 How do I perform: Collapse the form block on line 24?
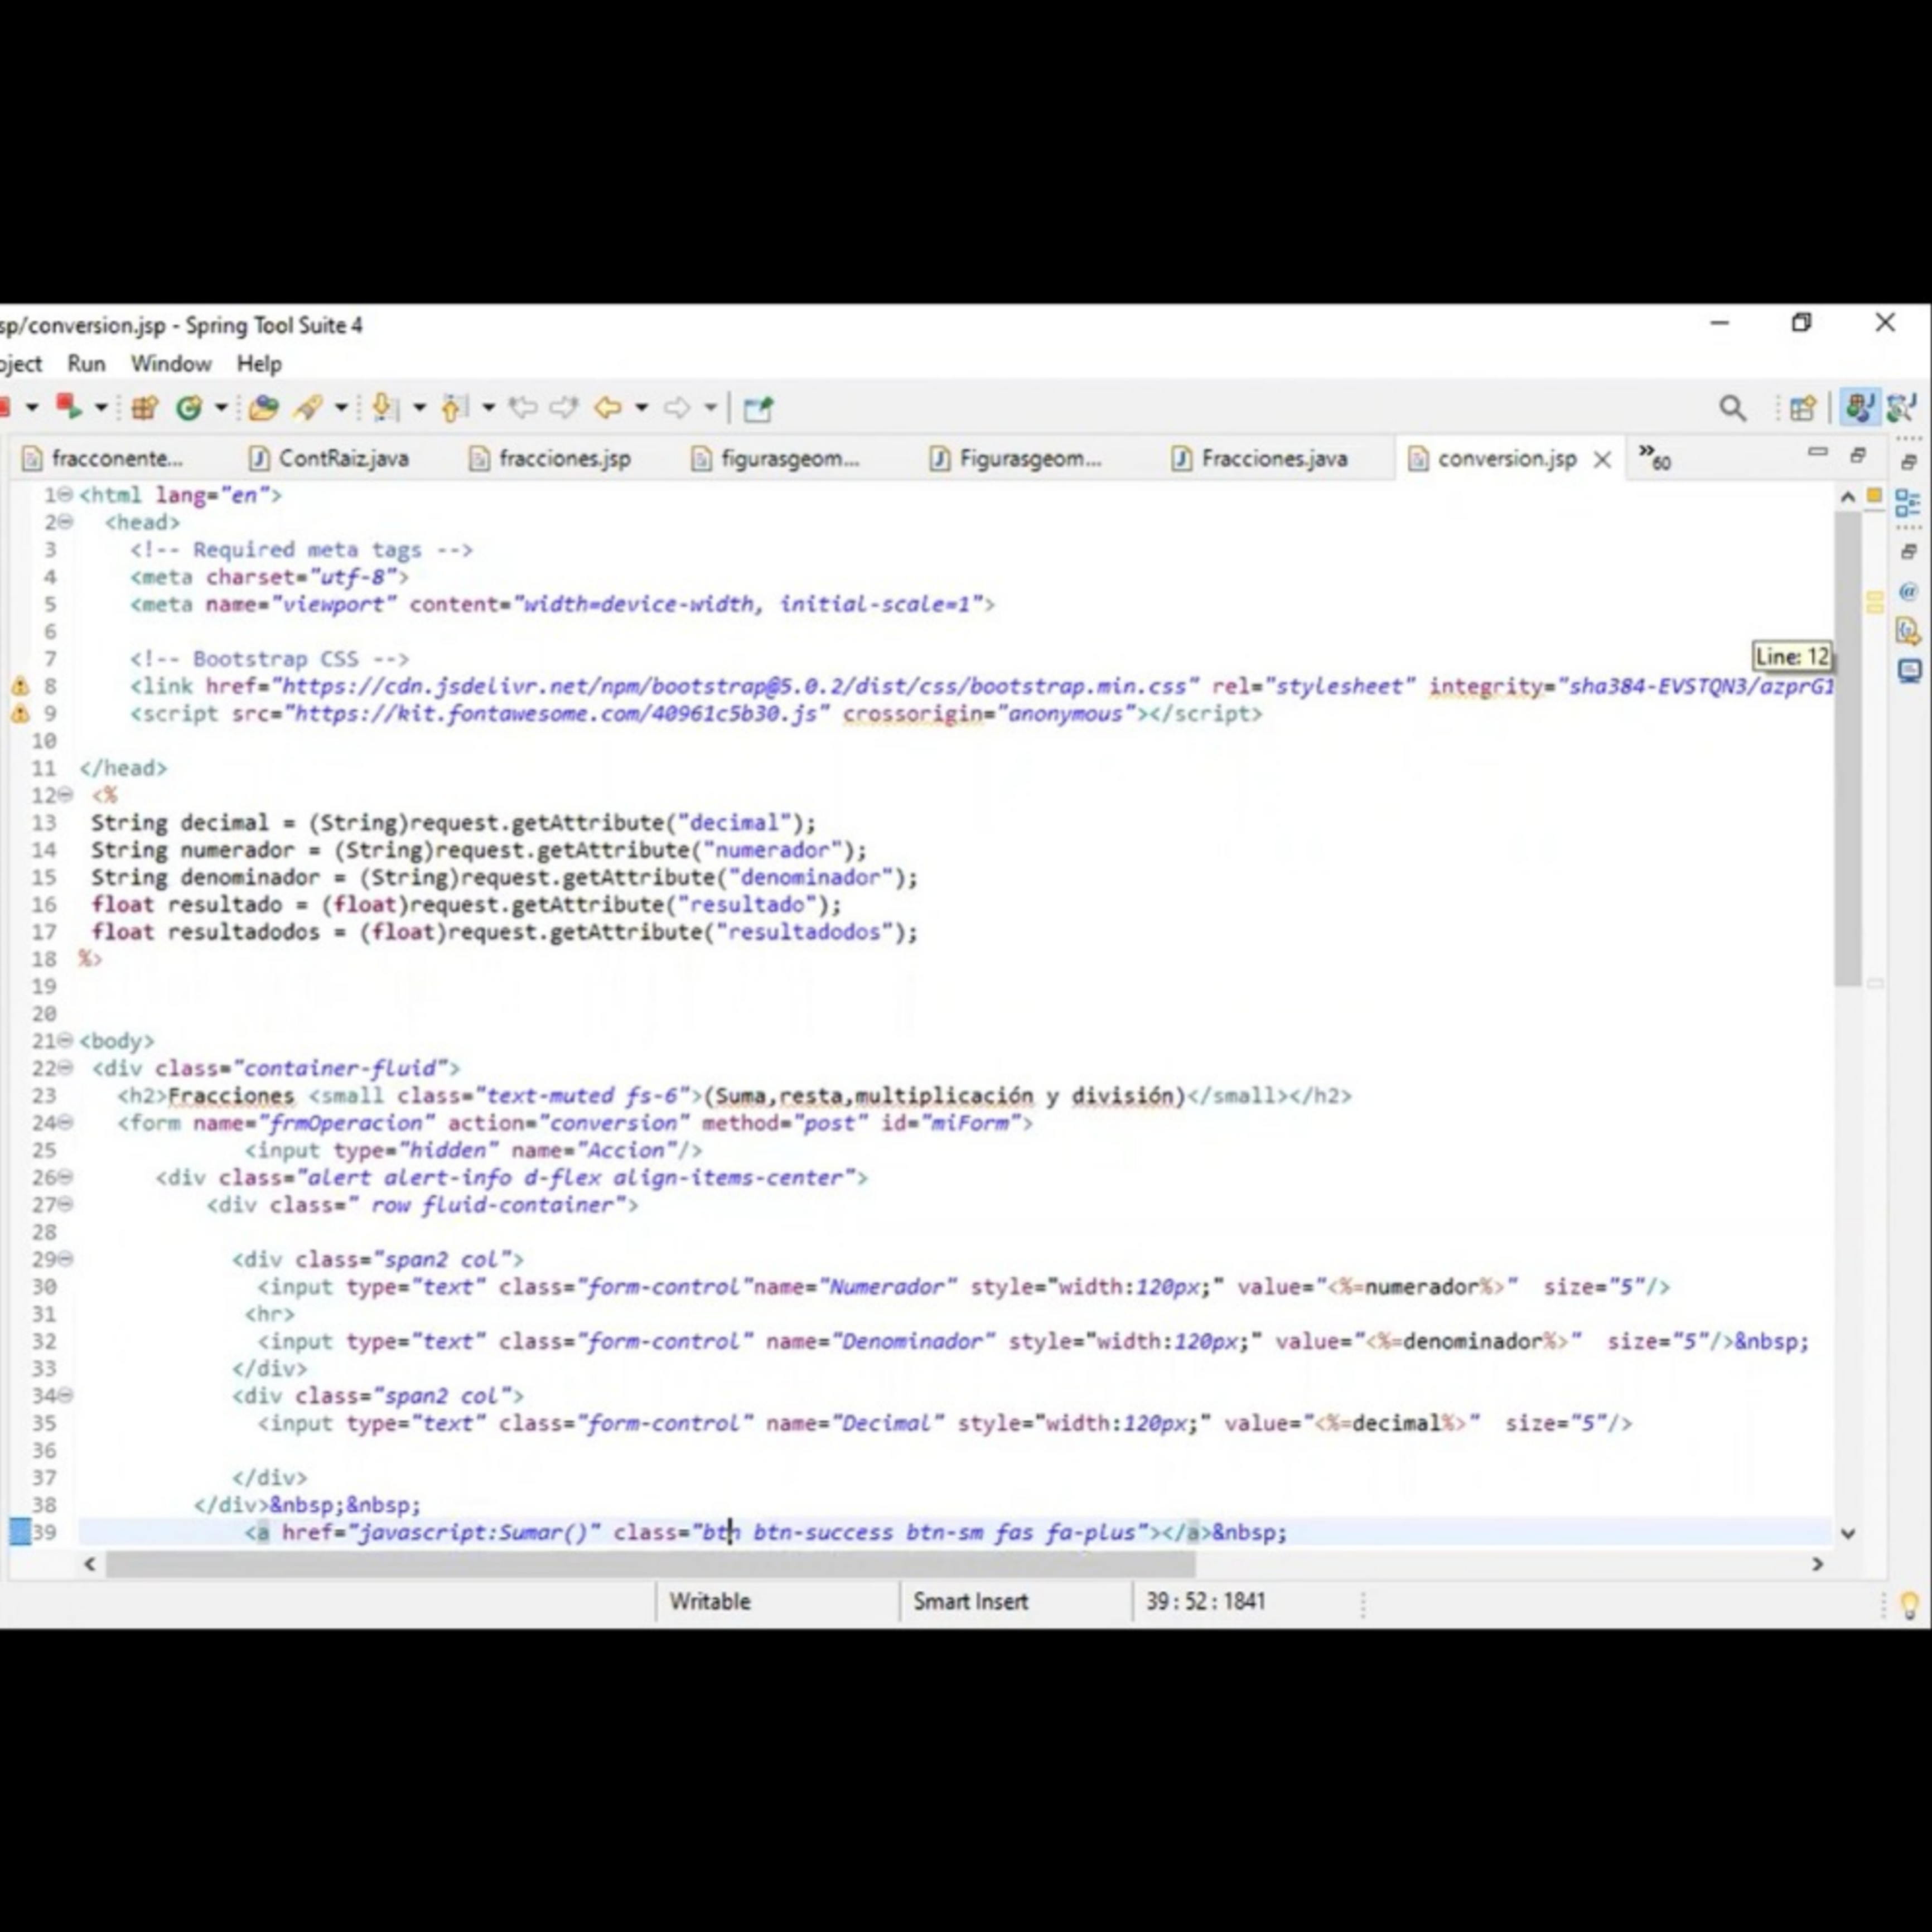coord(65,1123)
